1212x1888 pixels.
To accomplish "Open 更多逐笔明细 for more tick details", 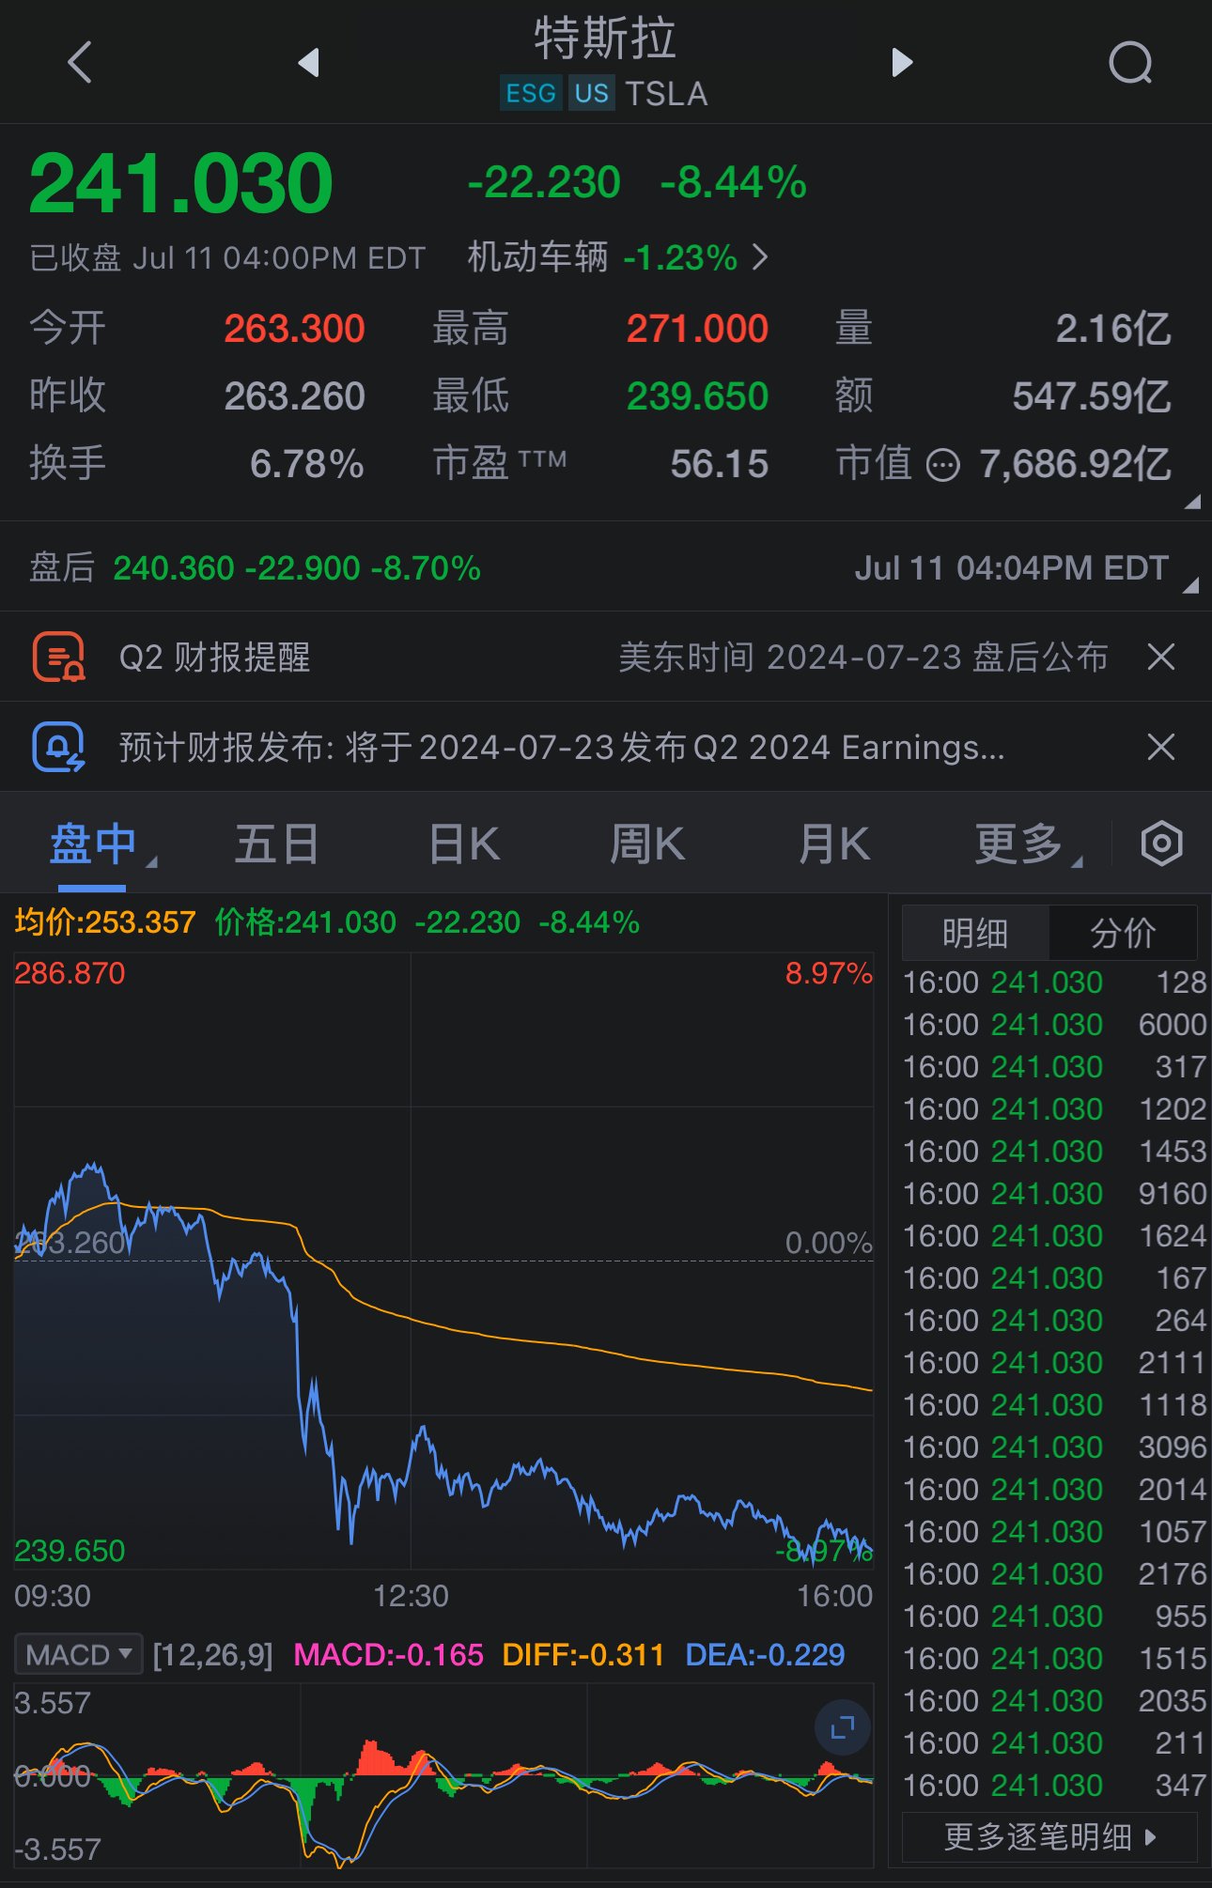I will (x=1049, y=1836).
